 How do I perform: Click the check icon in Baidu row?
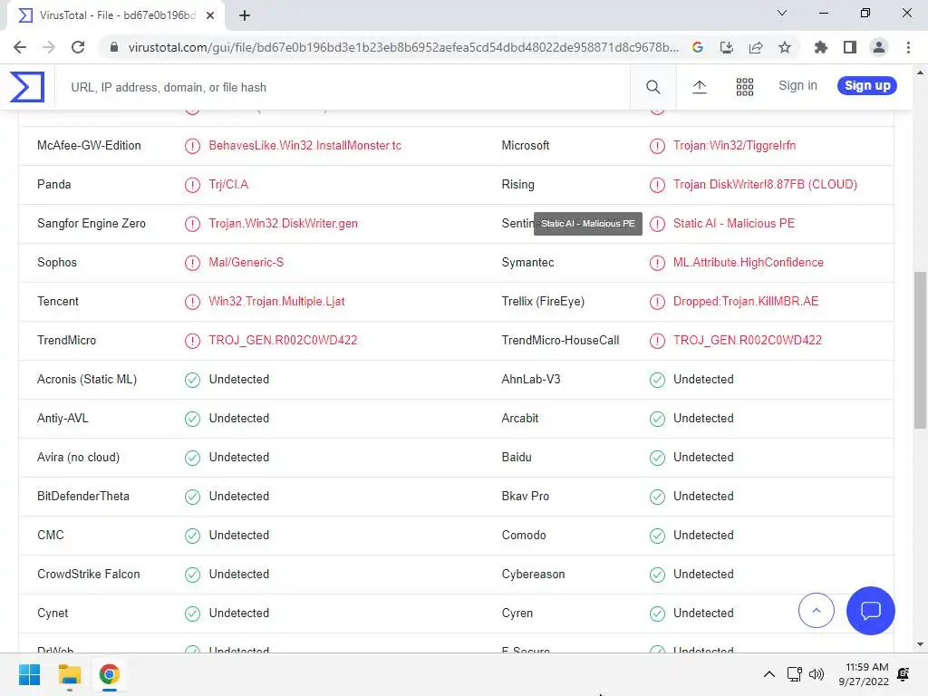tap(657, 458)
